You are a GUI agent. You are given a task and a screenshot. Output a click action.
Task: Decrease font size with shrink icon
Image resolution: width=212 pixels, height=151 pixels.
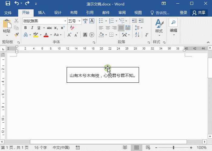pyautogui.click(x=76, y=35)
